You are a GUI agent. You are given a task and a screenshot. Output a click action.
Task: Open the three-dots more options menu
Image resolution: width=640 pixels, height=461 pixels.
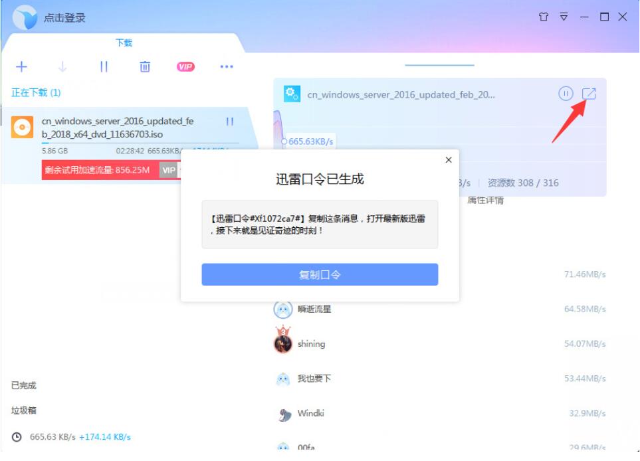coord(227,66)
